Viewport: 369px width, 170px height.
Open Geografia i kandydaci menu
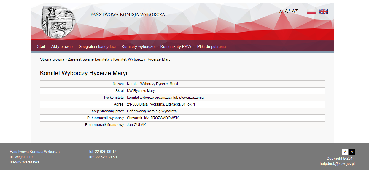point(97,46)
